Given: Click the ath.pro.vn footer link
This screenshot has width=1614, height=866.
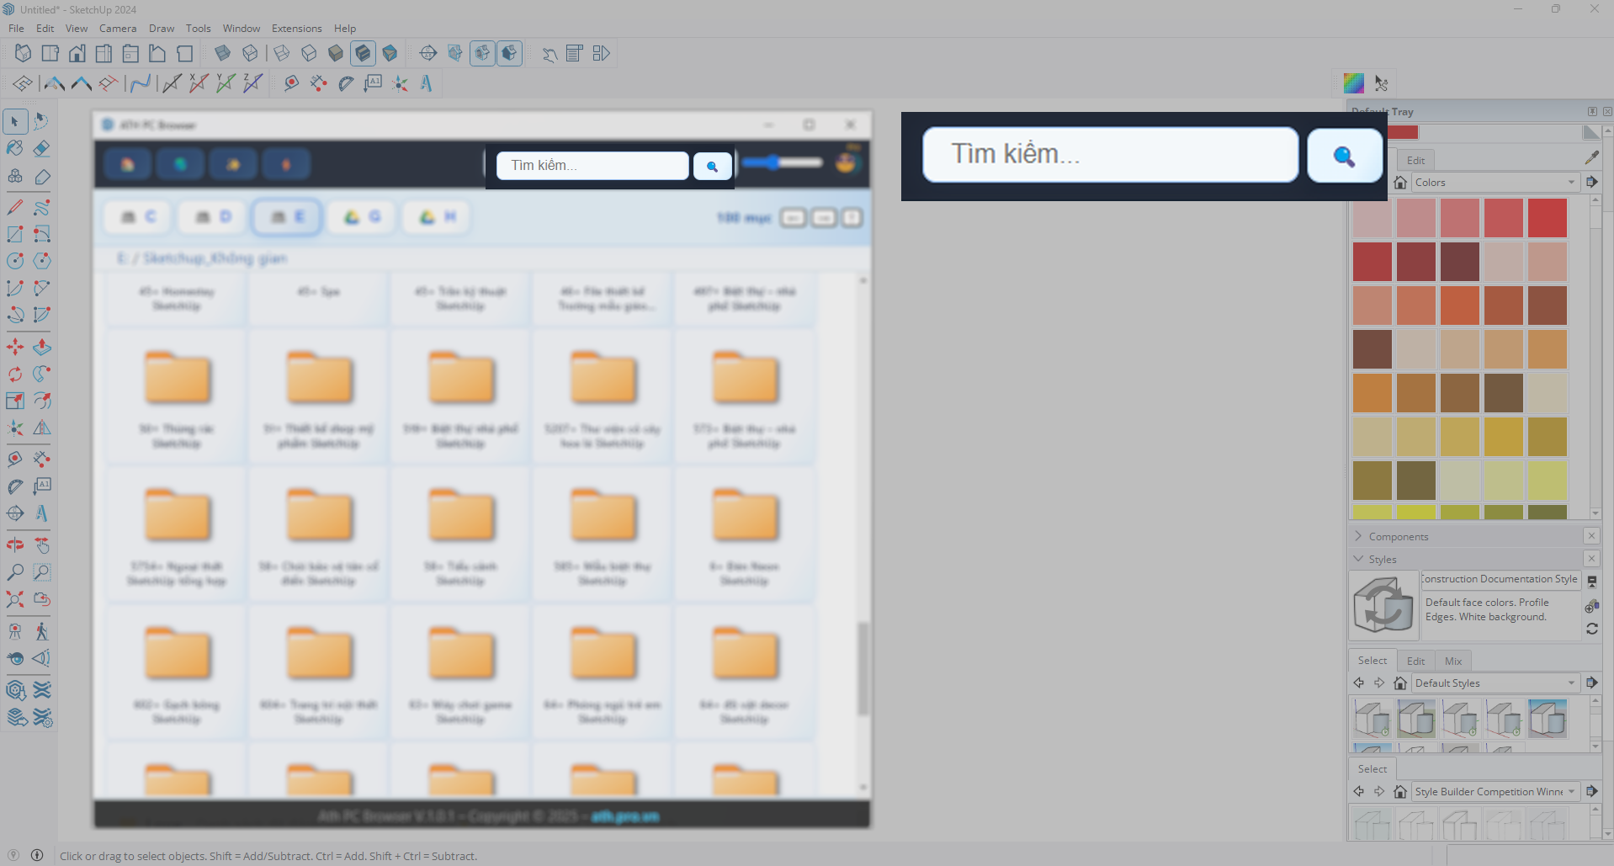Looking at the screenshot, I should tap(625, 816).
